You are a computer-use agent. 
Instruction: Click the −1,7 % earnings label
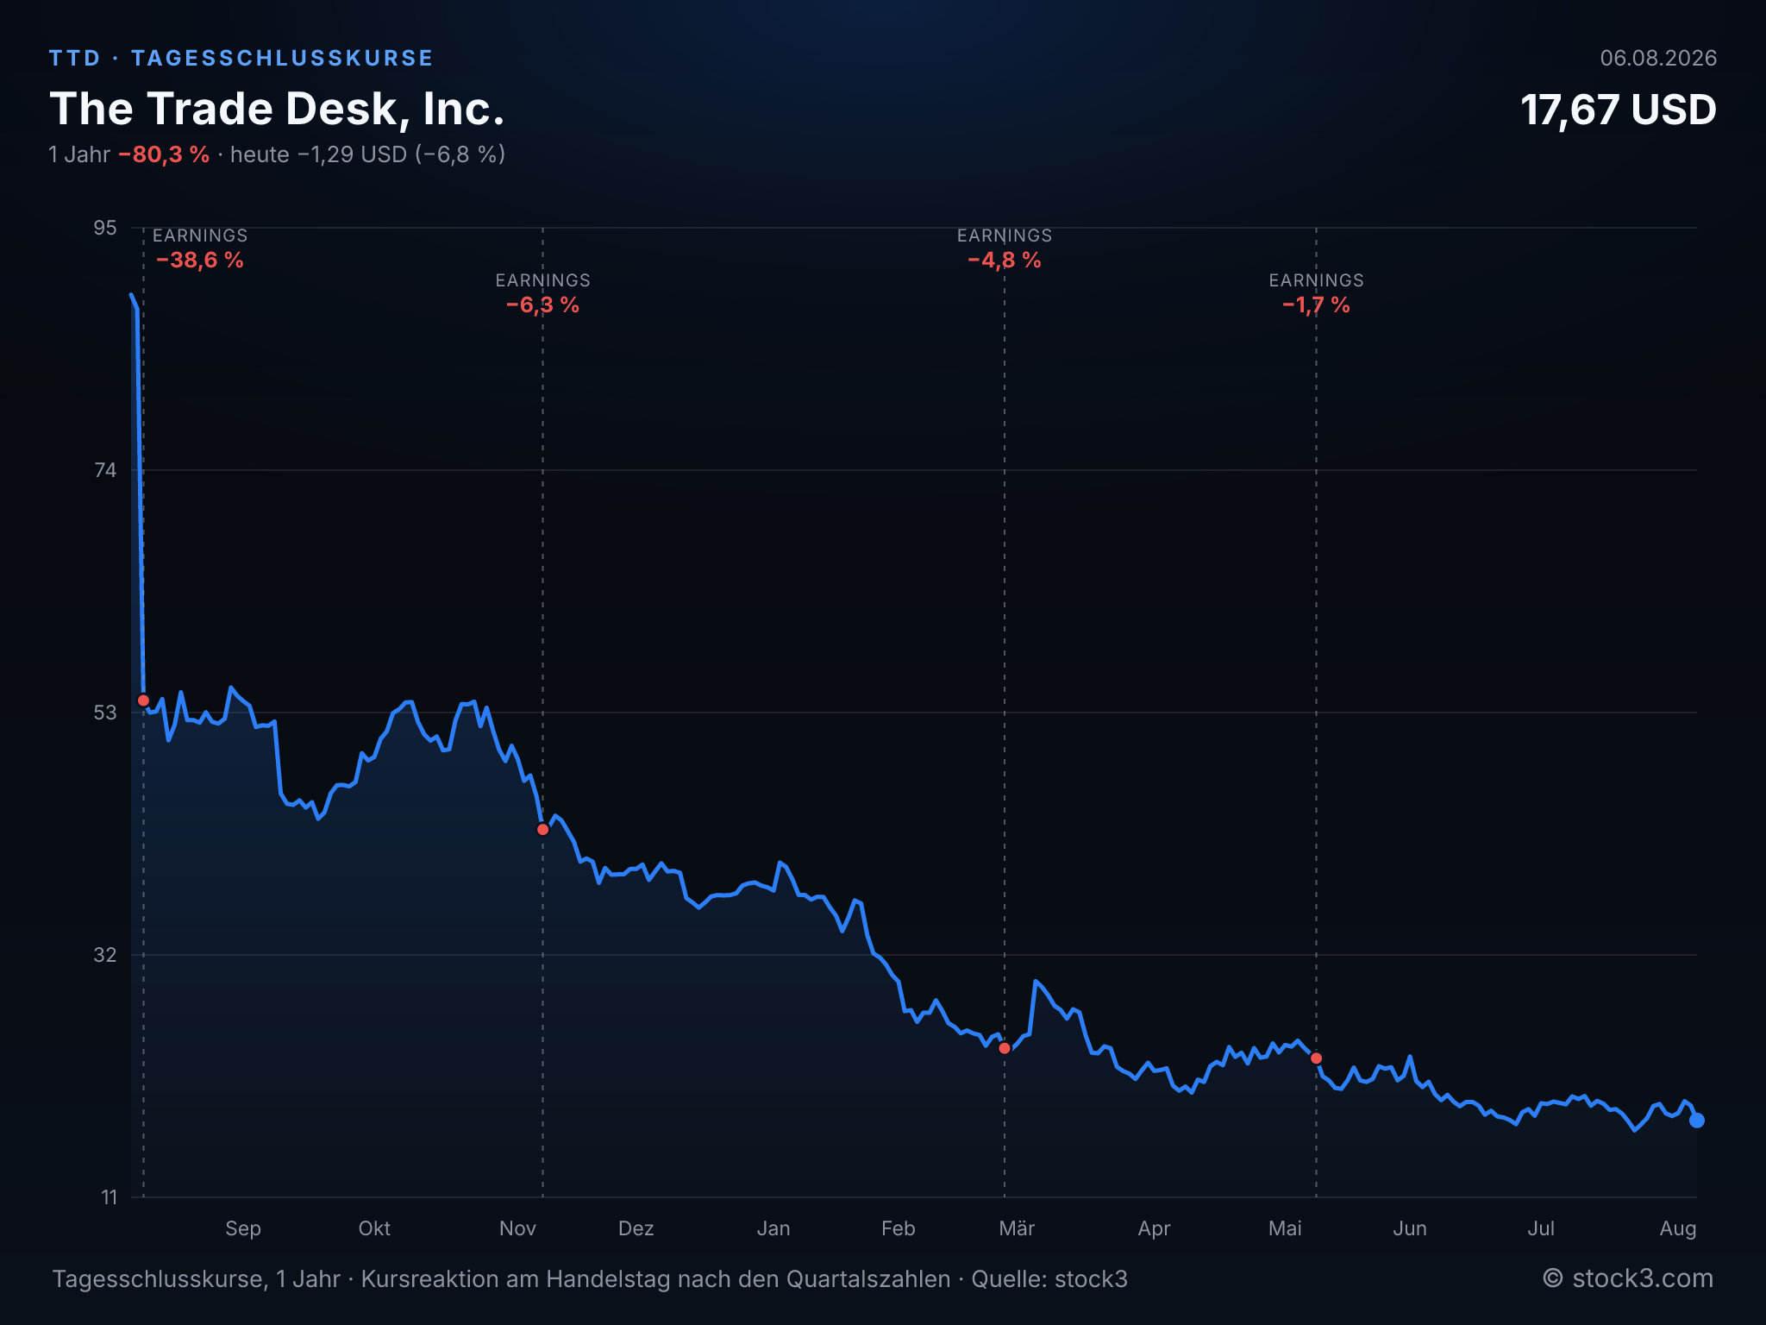[x=1316, y=305]
